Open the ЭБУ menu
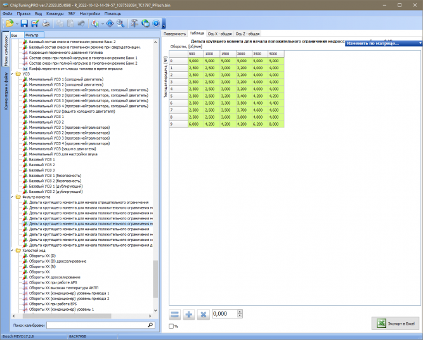This screenshot has width=423, height=340. tap(72, 13)
